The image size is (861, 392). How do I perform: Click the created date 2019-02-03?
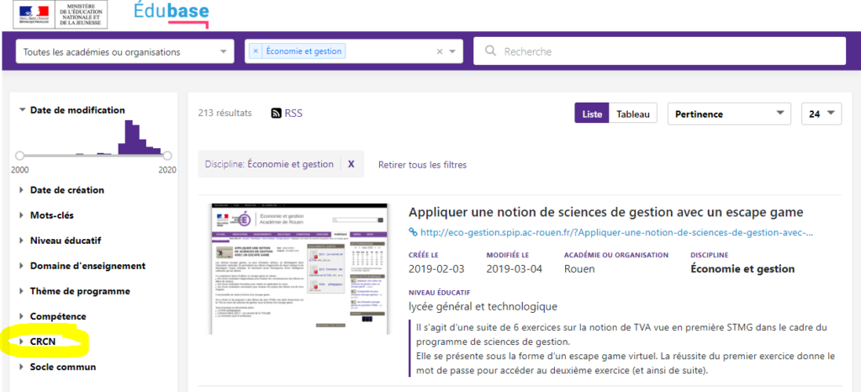[x=436, y=269]
